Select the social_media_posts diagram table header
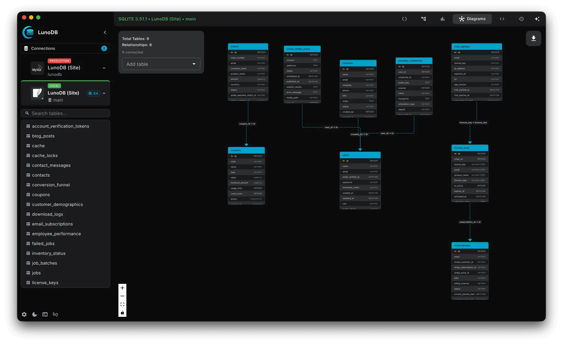The height and width of the screenshot is (344, 563). [x=302, y=49]
